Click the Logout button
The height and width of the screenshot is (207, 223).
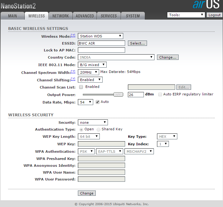[x=215, y=15]
